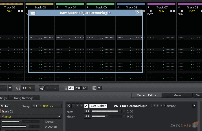Collapse Track 03 with its left arrow
Image resolution: width=202 pixels, height=131 pixels.
pyautogui.click(x=27, y=7)
